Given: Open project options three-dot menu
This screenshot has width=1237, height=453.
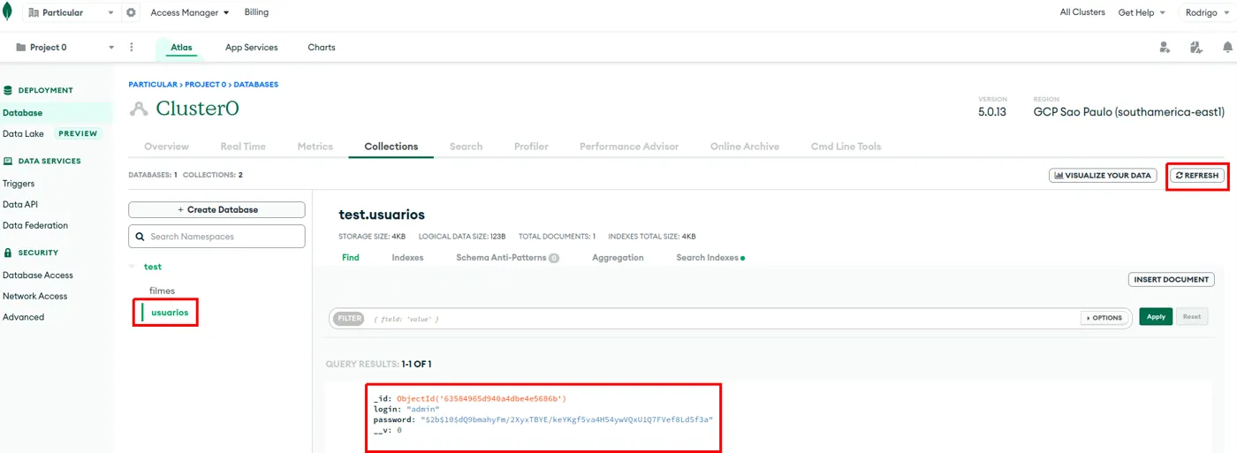Looking at the screenshot, I should pos(132,47).
